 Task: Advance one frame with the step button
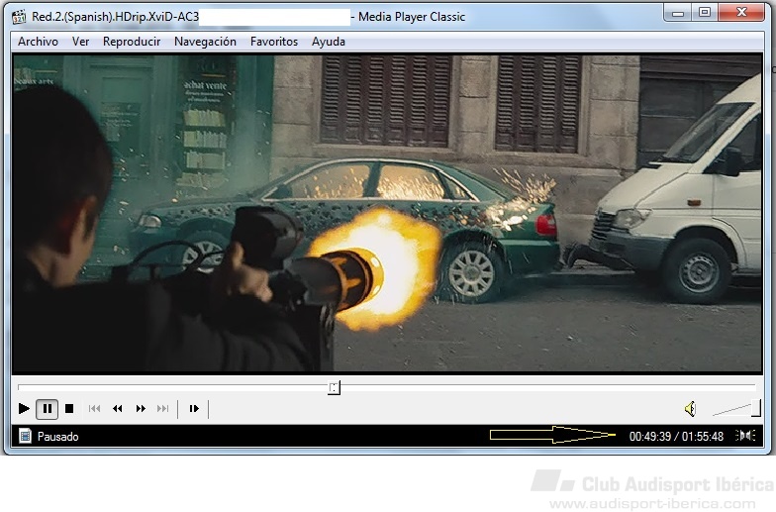click(194, 408)
